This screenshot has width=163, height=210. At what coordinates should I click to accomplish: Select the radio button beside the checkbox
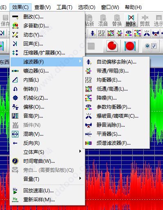(147, 46)
